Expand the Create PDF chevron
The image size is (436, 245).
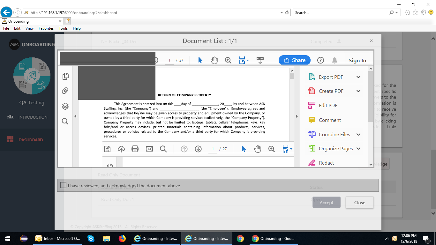click(358, 91)
